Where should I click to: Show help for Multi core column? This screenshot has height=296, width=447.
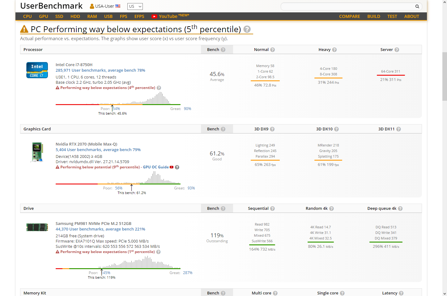(x=275, y=293)
